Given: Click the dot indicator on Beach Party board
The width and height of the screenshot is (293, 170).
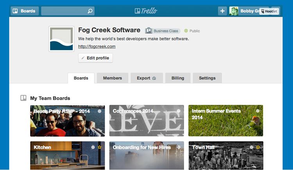Looking at the screenshot, I should pos(100,111).
